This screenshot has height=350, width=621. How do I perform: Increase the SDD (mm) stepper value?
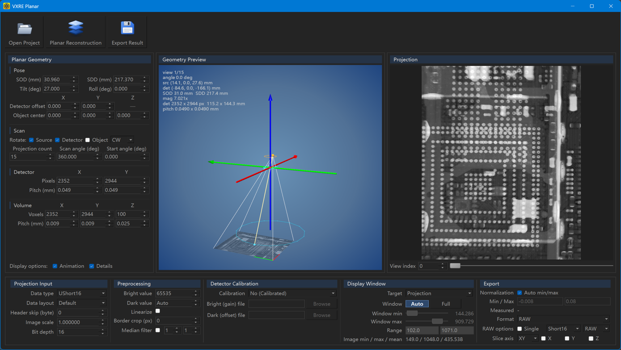[x=144, y=78]
